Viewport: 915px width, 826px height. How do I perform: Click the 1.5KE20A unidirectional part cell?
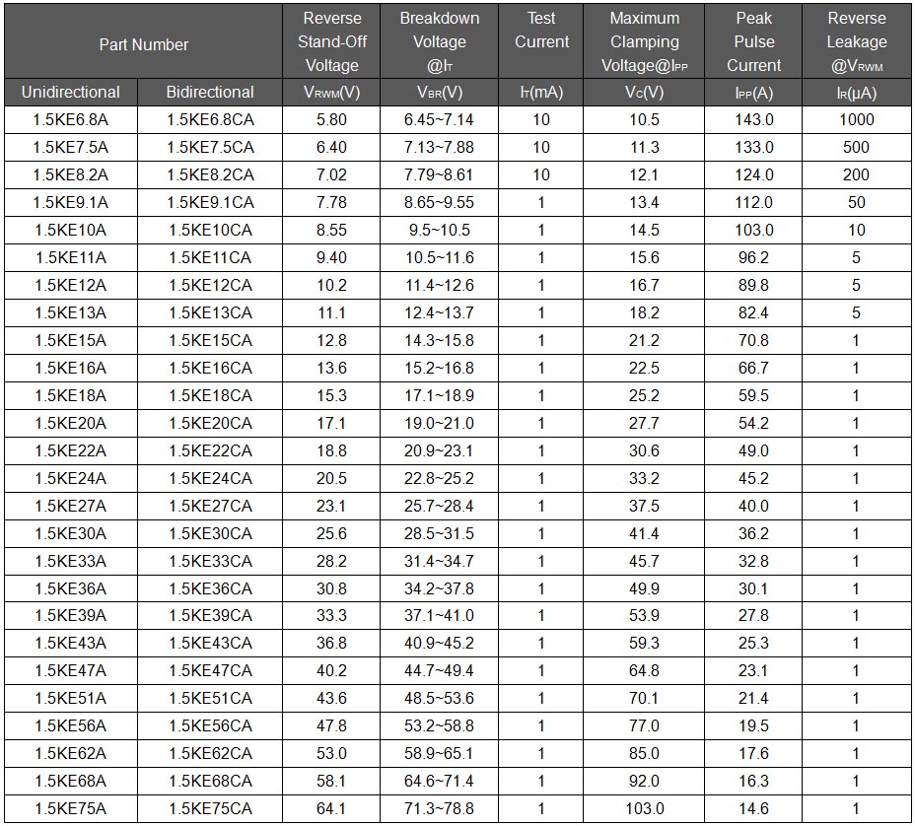pos(71,424)
